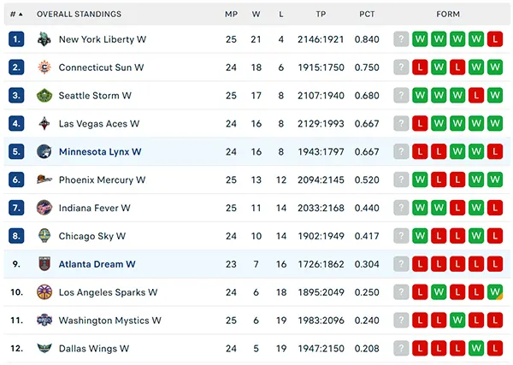Sort table by the W wins column
The width and height of the screenshot is (513, 365).
[x=256, y=14]
